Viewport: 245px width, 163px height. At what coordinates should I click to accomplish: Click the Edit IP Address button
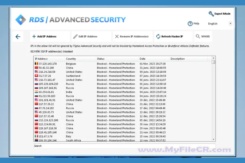pyautogui.click(x=91, y=36)
